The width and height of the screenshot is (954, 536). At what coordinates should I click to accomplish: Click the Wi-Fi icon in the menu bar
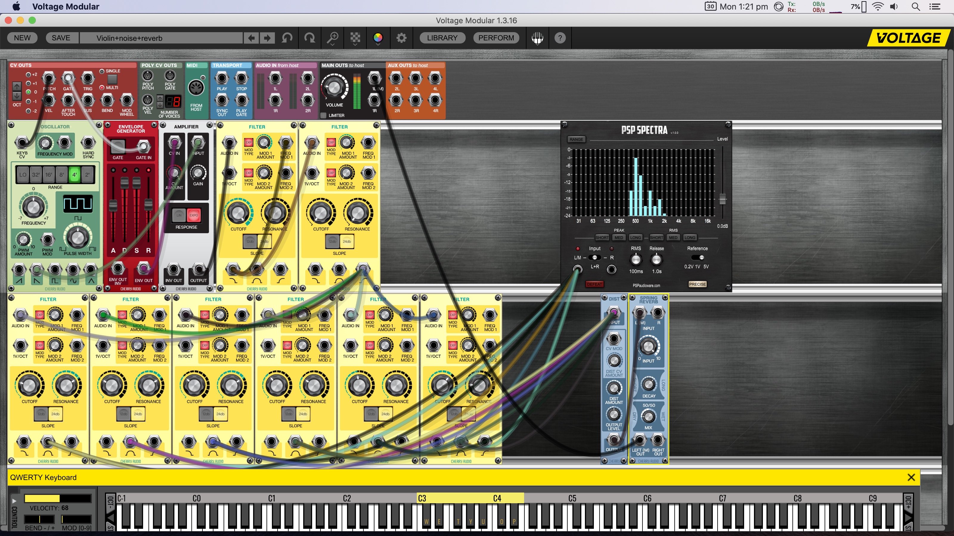coord(878,6)
